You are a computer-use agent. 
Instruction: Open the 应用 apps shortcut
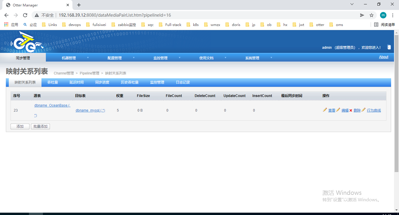pyautogui.click(x=11, y=25)
